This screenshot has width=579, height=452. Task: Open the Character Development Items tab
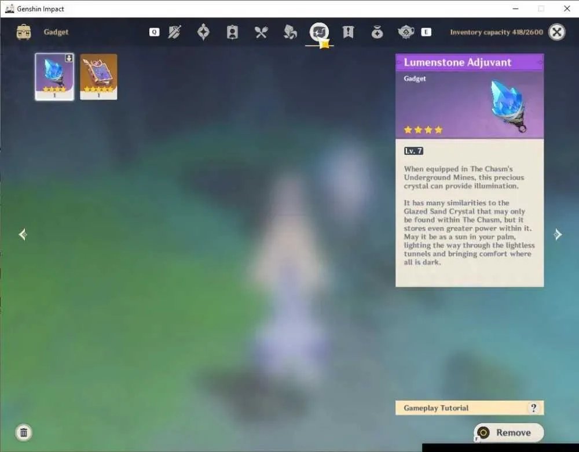[232, 32]
